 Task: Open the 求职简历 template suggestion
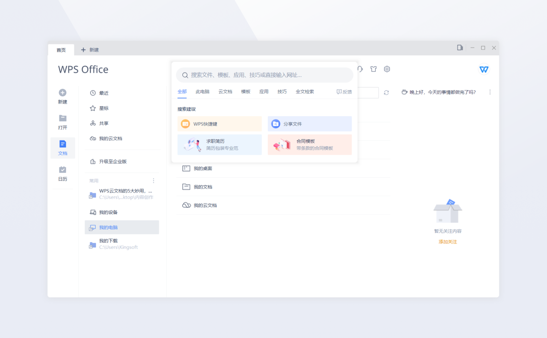[x=220, y=145]
